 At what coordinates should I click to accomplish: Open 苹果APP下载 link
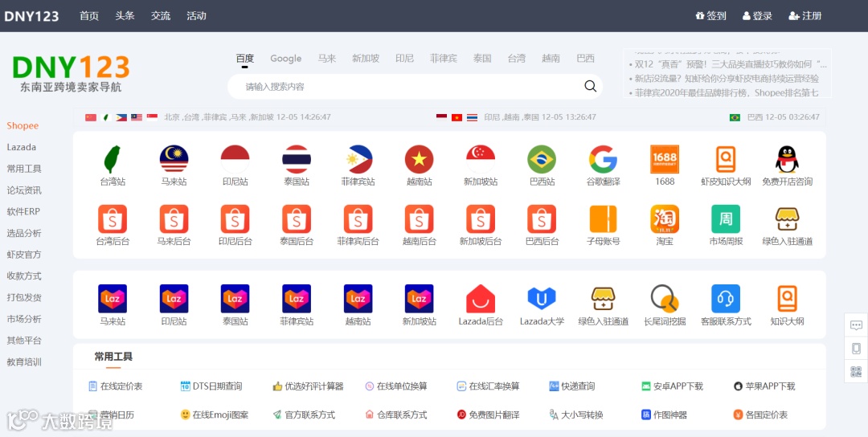coord(764,386)
